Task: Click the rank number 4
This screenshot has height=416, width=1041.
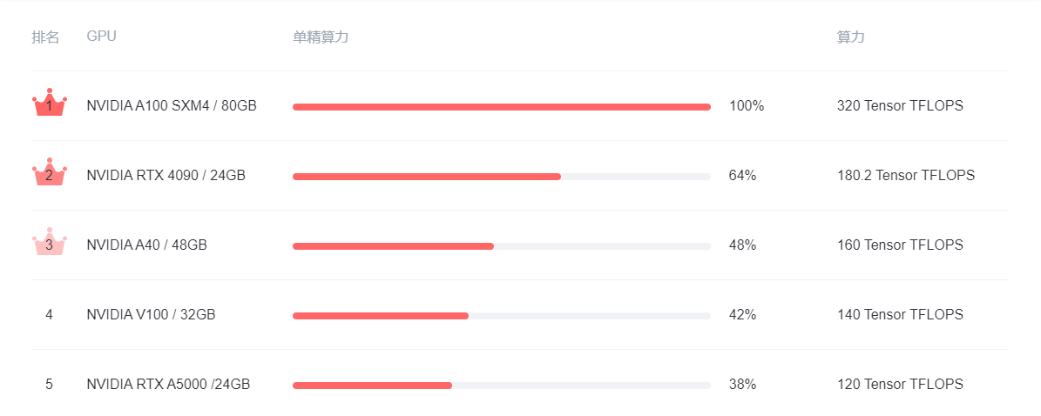Action: [x=49, y=315]
